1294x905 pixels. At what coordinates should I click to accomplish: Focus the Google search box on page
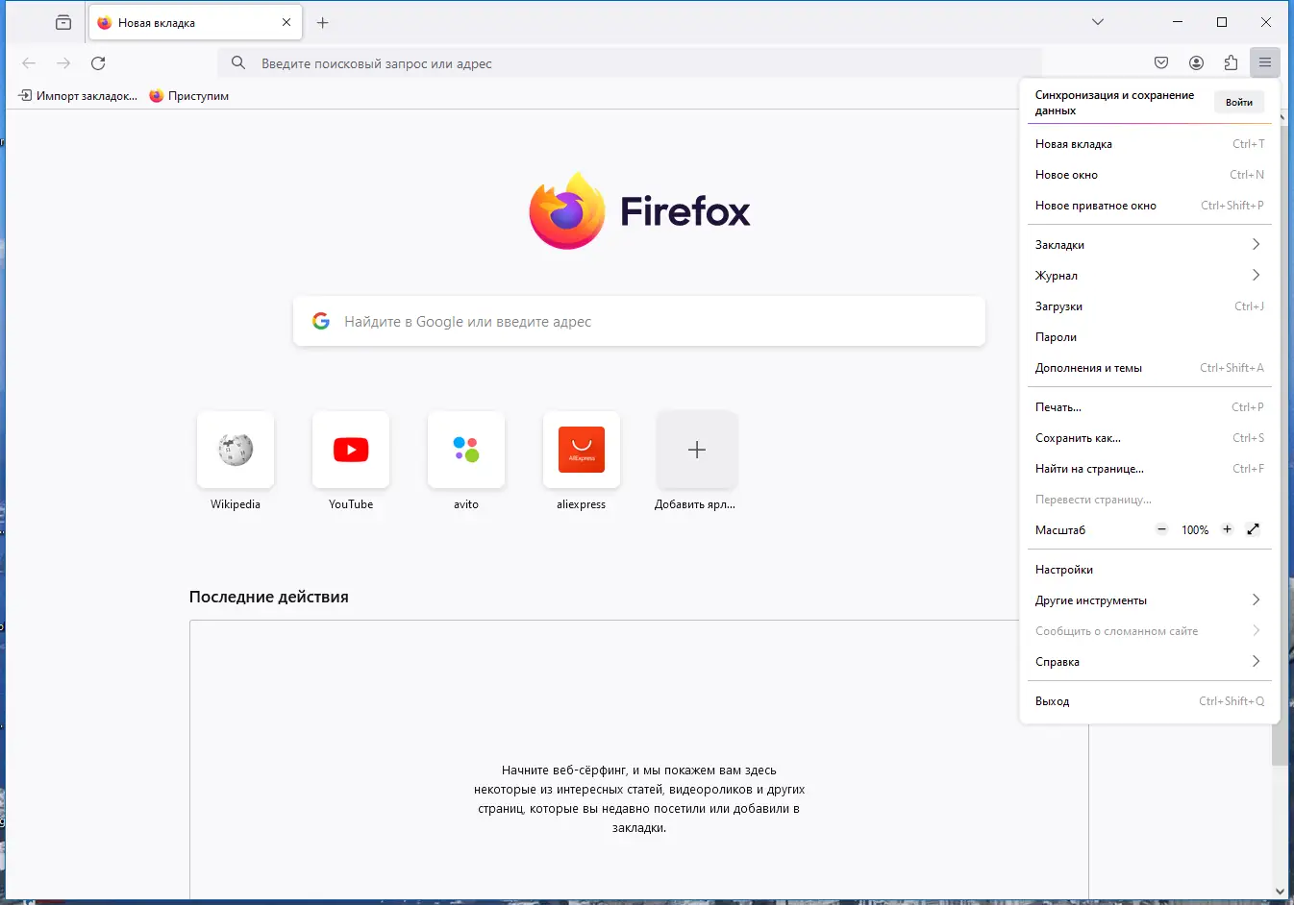pos(639,321)
